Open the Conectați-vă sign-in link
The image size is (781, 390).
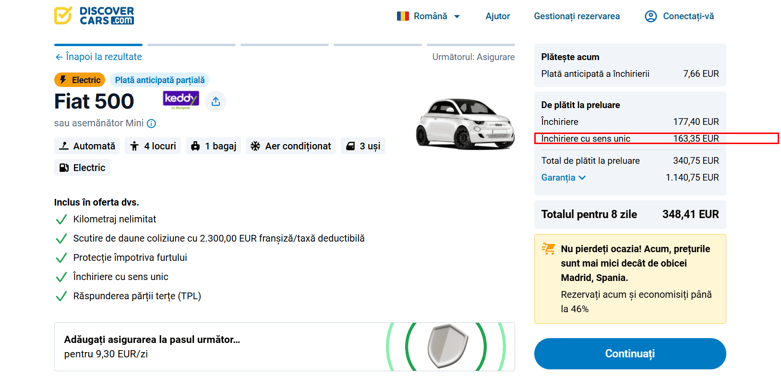pos(688,16)
